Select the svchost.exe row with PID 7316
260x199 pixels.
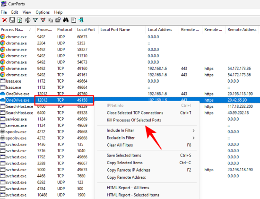click(47, 151)
